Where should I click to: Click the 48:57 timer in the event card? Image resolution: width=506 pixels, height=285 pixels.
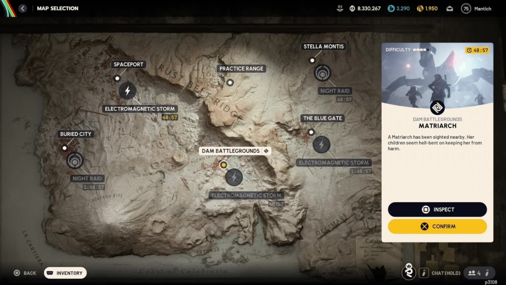(x=478, y=50)
